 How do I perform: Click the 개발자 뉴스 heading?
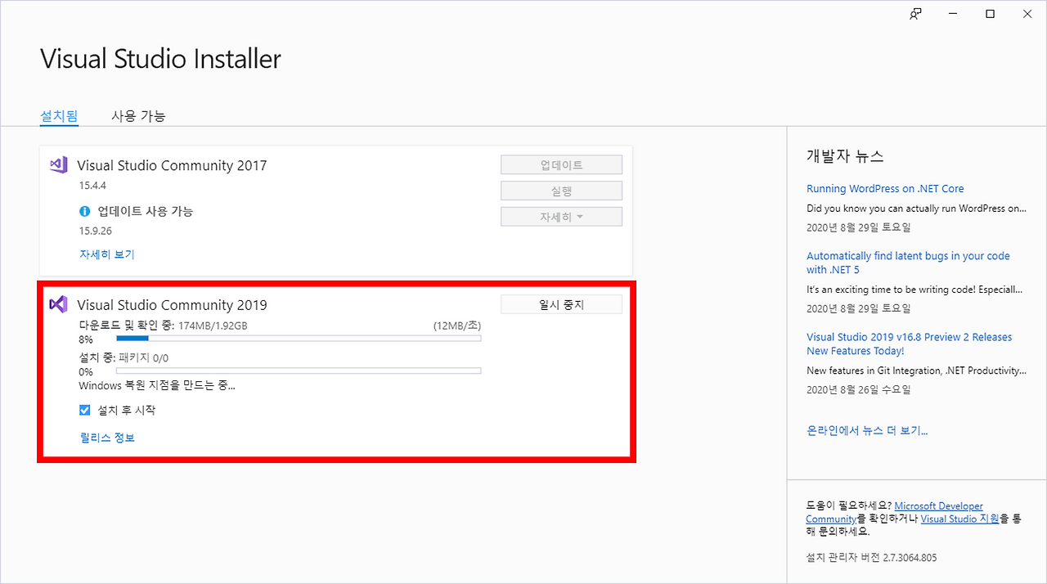[x=845, y=156]
